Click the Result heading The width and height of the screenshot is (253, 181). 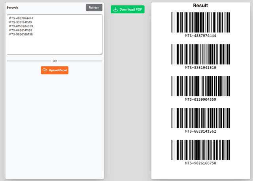click(200, 6)
